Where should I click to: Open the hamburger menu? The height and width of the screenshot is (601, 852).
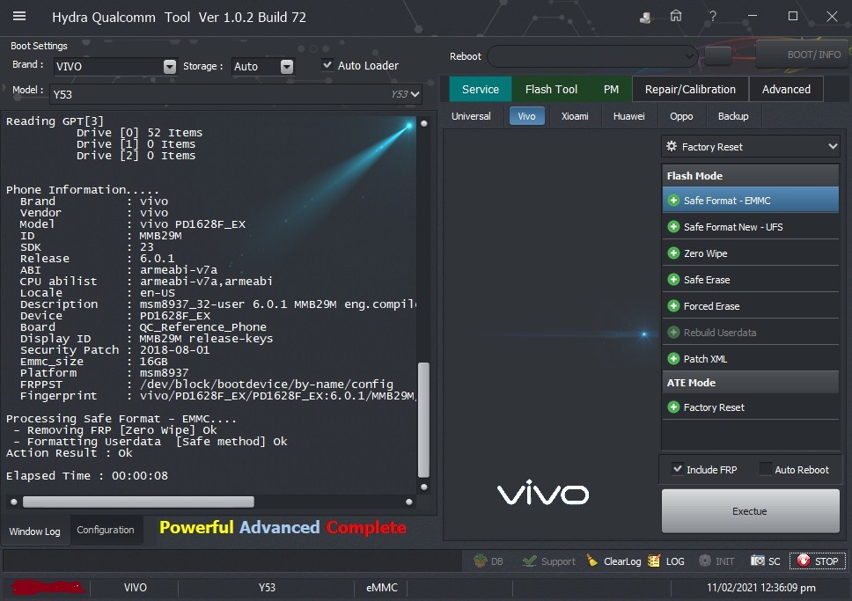(19, 17)
